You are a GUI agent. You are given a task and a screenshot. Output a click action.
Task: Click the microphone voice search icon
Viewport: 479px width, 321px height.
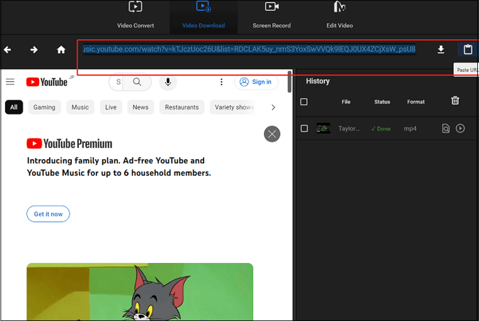[168, 82]
